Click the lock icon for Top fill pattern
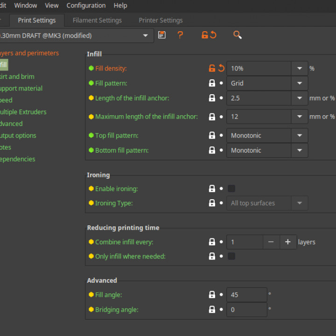The width and height of the screenshot is (336, 336). point(212,135)
